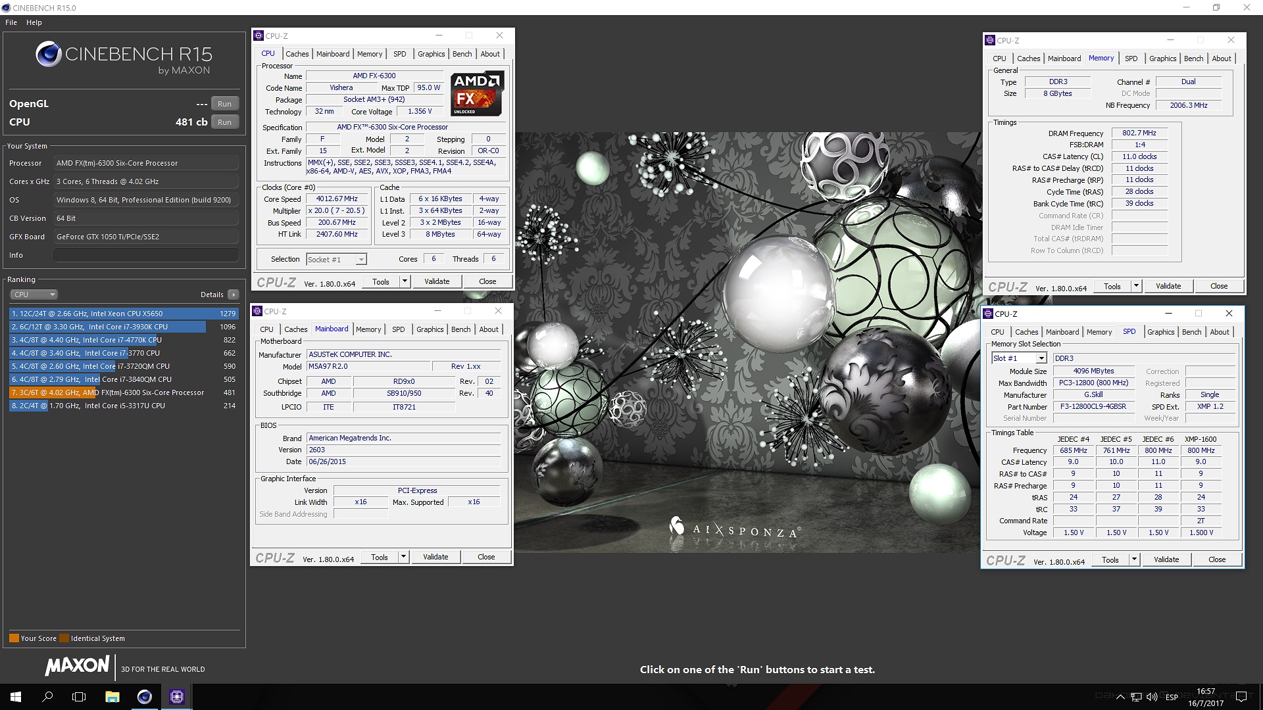Click the Identical System legend swatch

click(x=64, y=638)
